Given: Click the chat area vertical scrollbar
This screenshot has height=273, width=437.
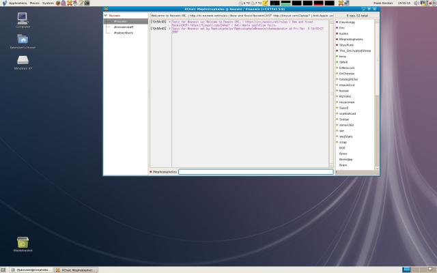Looking at the screenshot, I should click(331, 94).
